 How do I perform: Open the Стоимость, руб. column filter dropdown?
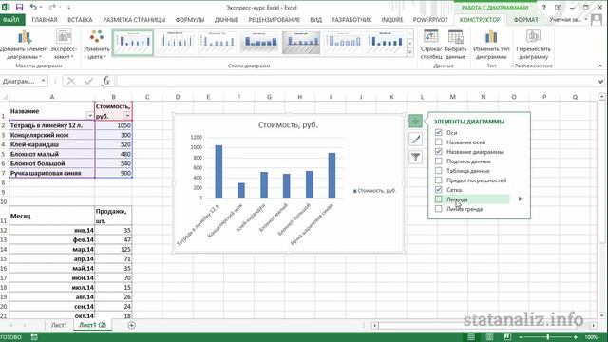(x=127, y=116)
